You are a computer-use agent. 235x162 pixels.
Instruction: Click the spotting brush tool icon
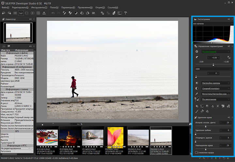(197, 111)
